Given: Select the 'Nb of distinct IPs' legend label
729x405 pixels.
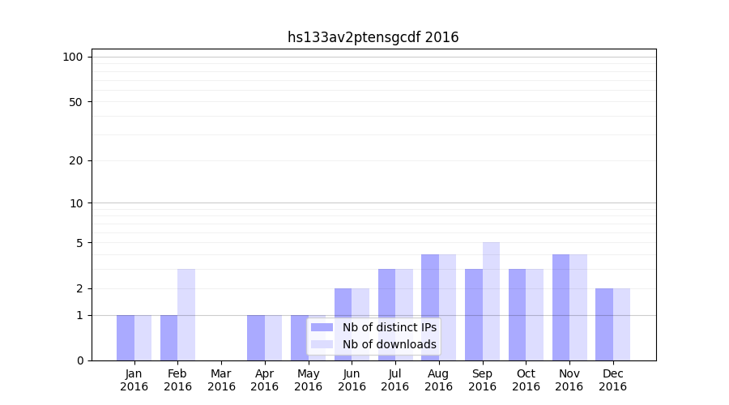Looking at the screenshot, I should pyautogui.click(x=389, y=327).
